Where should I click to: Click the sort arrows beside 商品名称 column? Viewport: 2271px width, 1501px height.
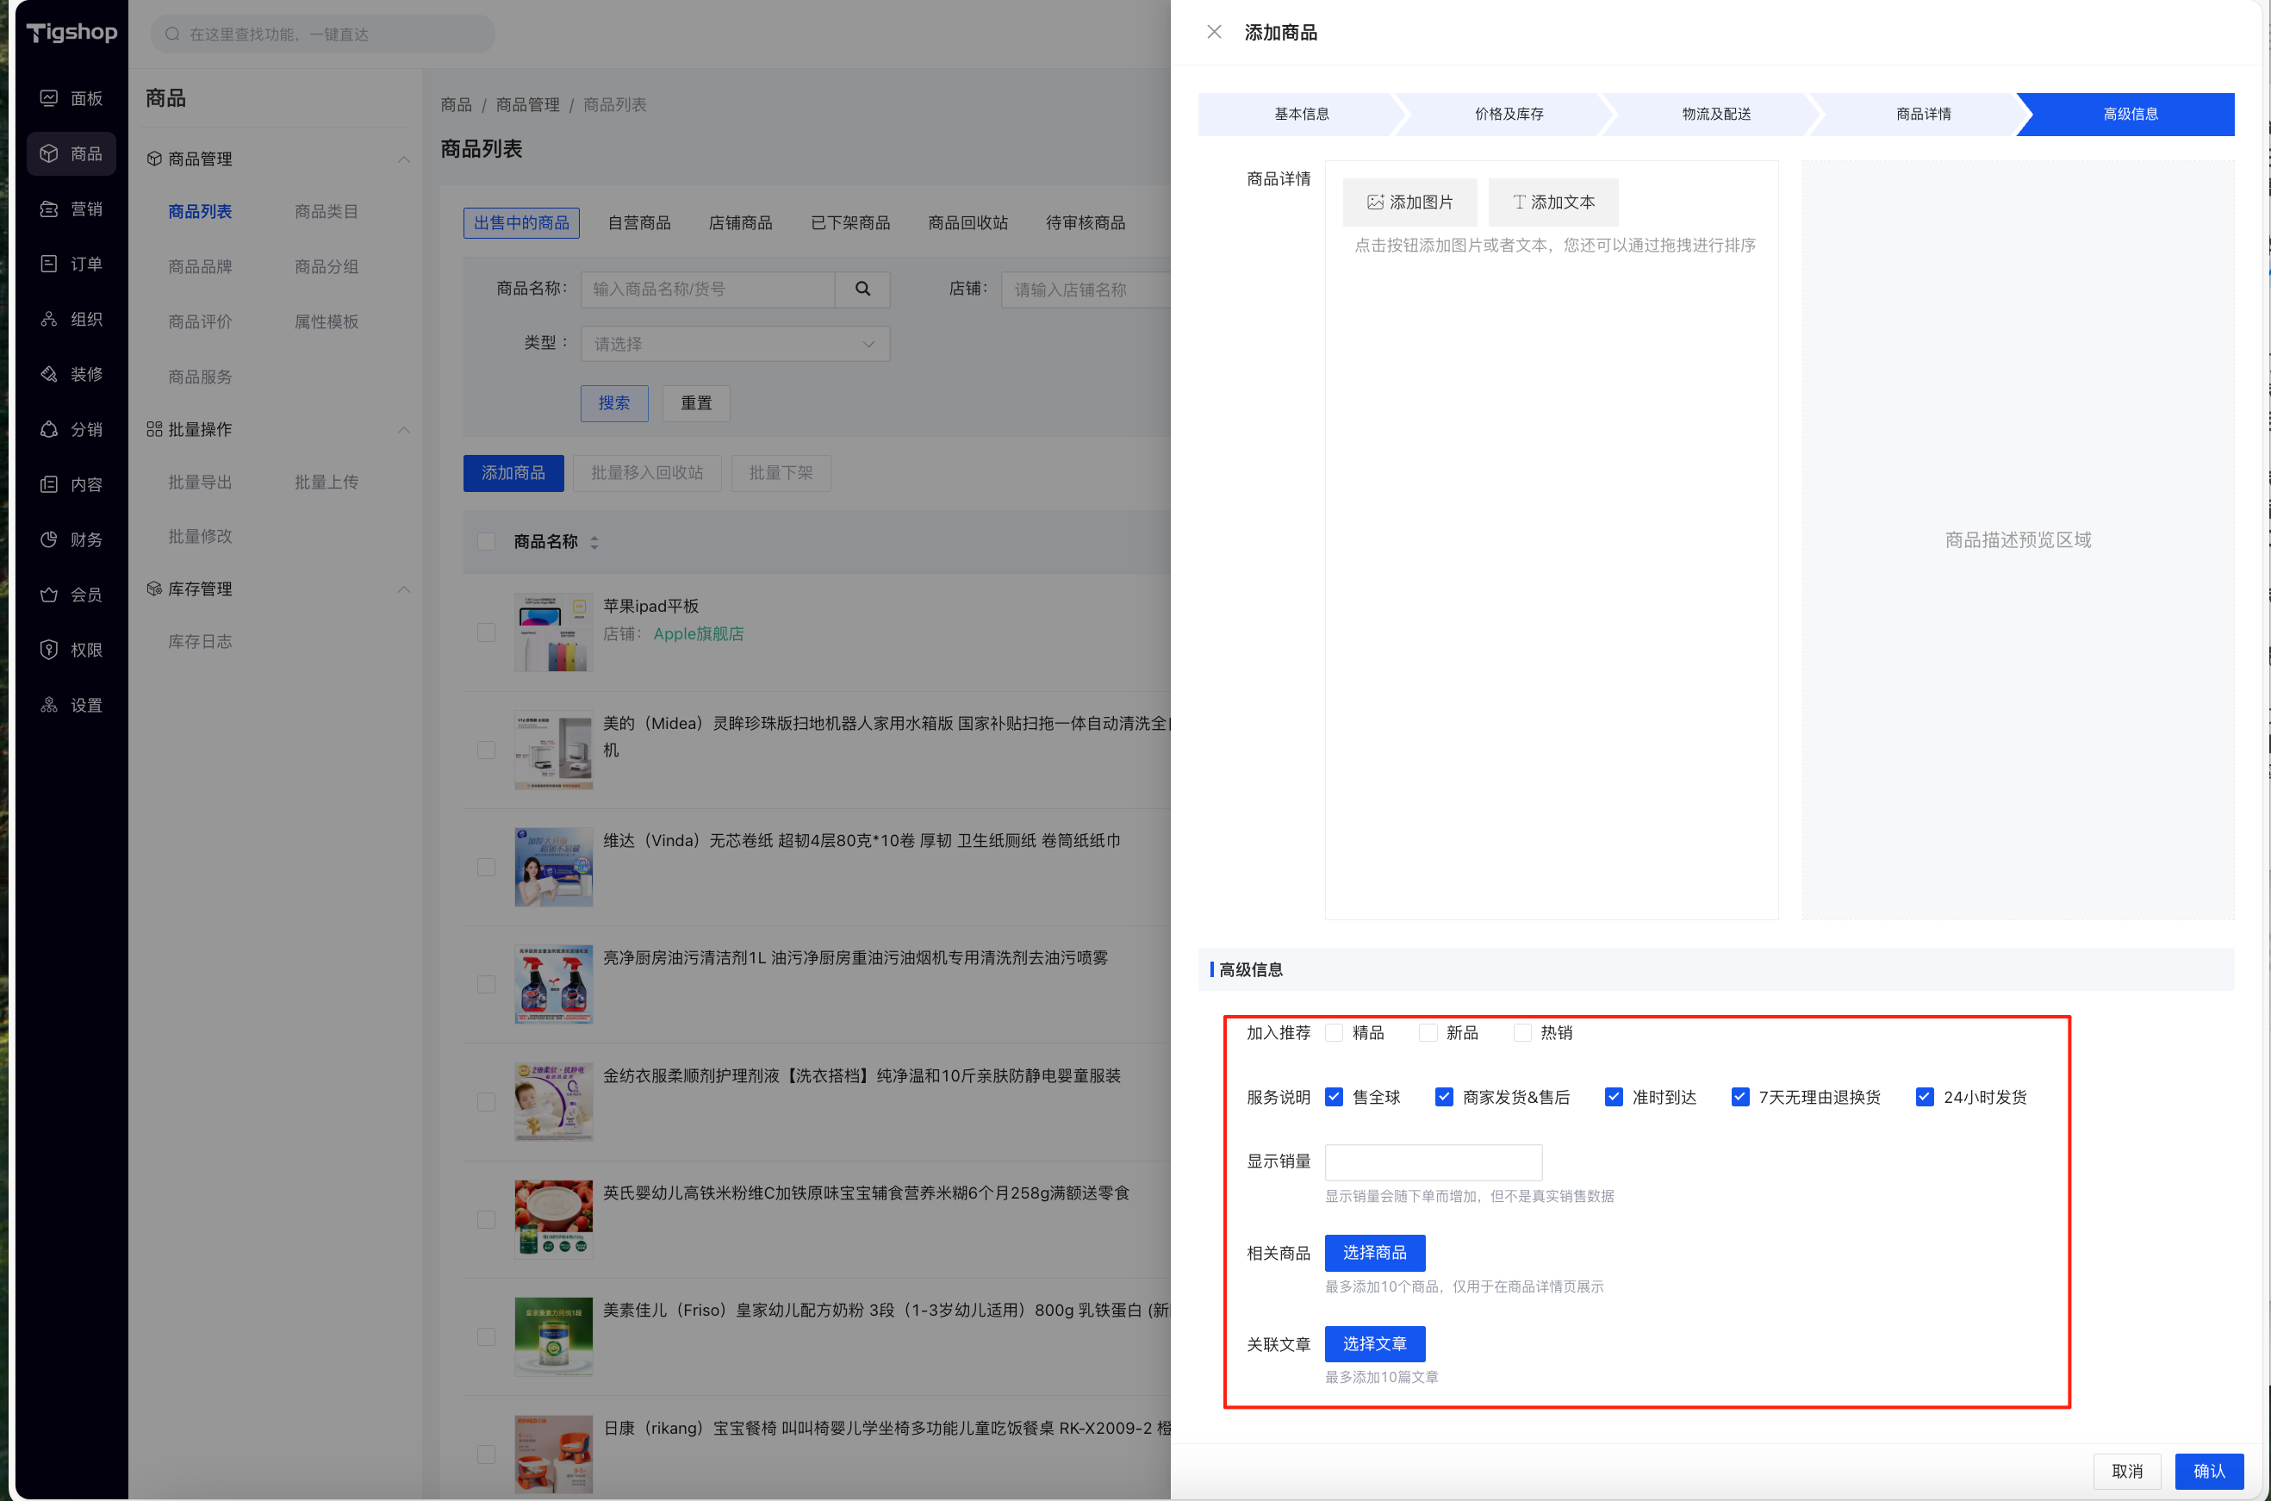point(594,543)
